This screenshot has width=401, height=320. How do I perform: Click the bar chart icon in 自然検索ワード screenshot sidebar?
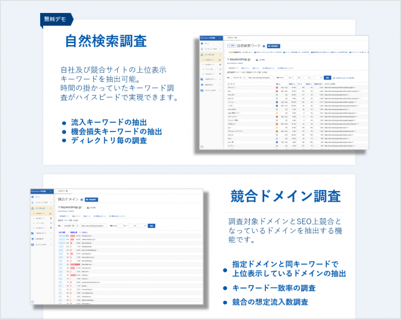click(x=202, y=80)
